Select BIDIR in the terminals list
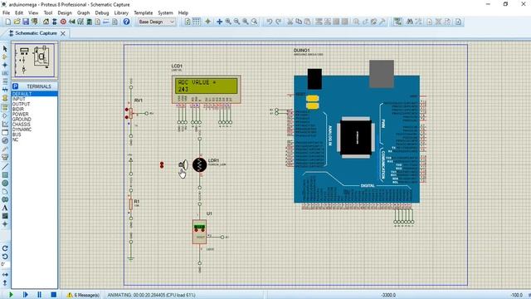This screenshot has width=531, height=299. point(35,109)
